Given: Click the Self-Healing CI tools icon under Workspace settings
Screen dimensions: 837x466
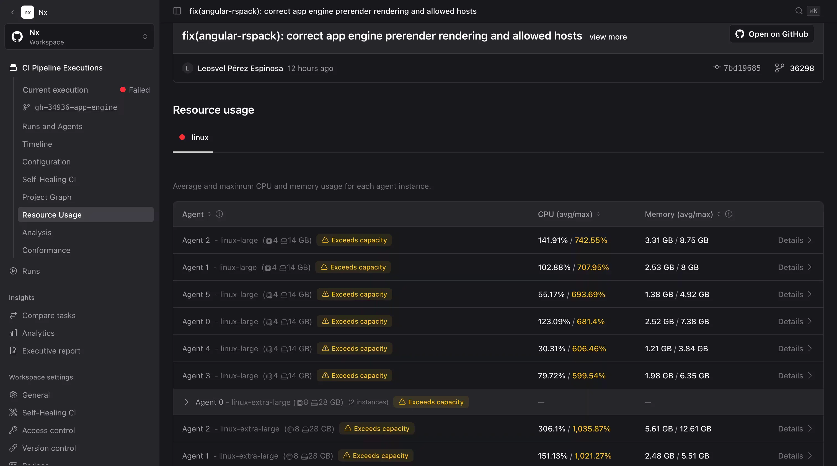Looking at the screenshot, I should (13, 413).
